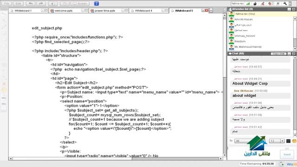Click the chat scroll down arrow

[295, 135]
